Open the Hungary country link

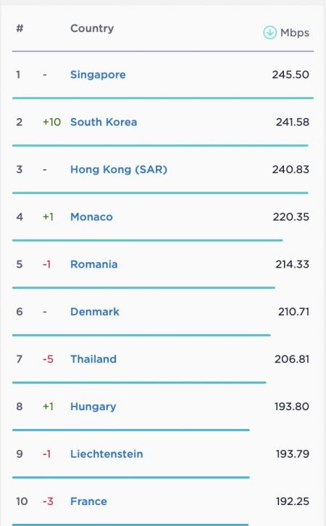(x=93, y=407)
